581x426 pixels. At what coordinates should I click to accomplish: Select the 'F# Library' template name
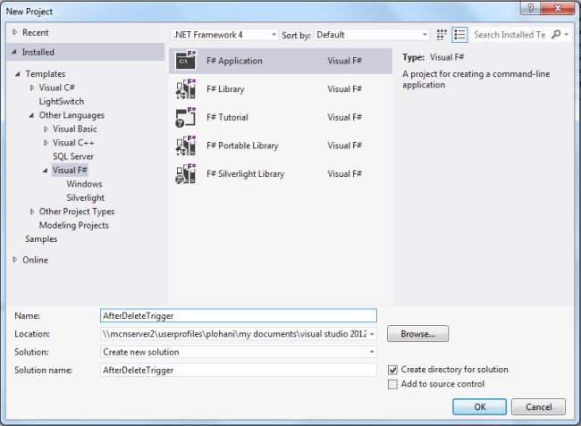[x=225, y=89]
